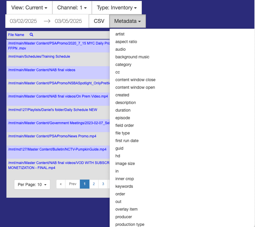255x227 pixels.
Task: Go to page 2 in pagination
Action: [x=94, y=184]
